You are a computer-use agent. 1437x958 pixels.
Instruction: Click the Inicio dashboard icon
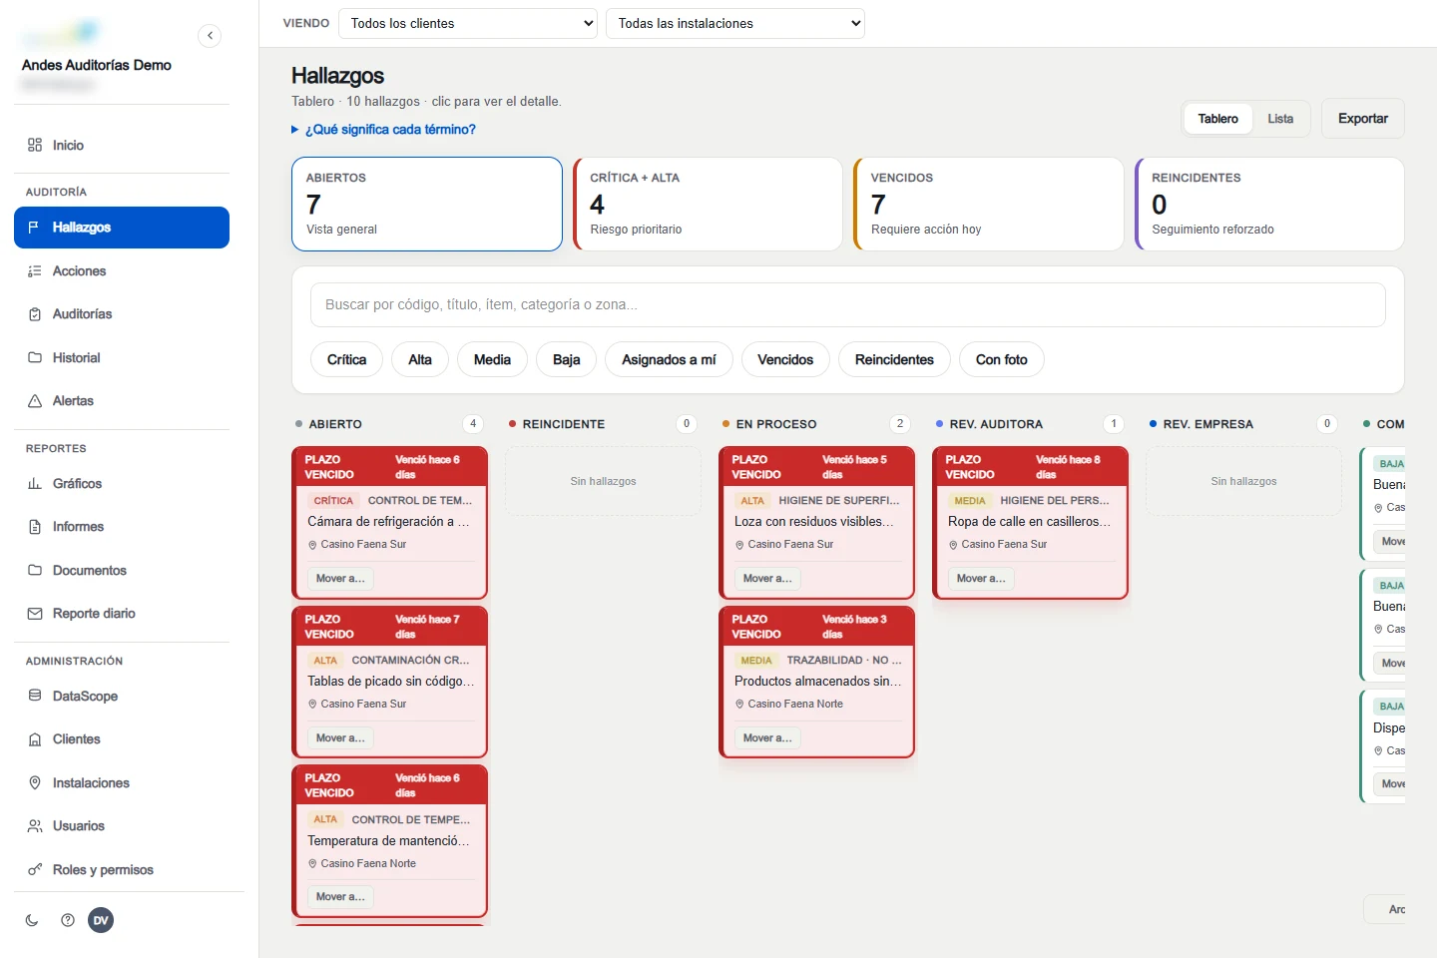tap(35, 145)
